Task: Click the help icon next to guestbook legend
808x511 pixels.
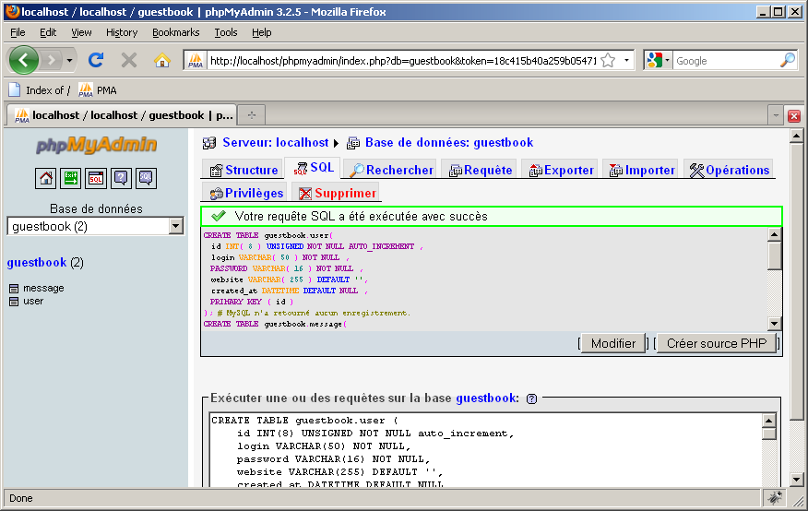Action: (x=531, y=398)
